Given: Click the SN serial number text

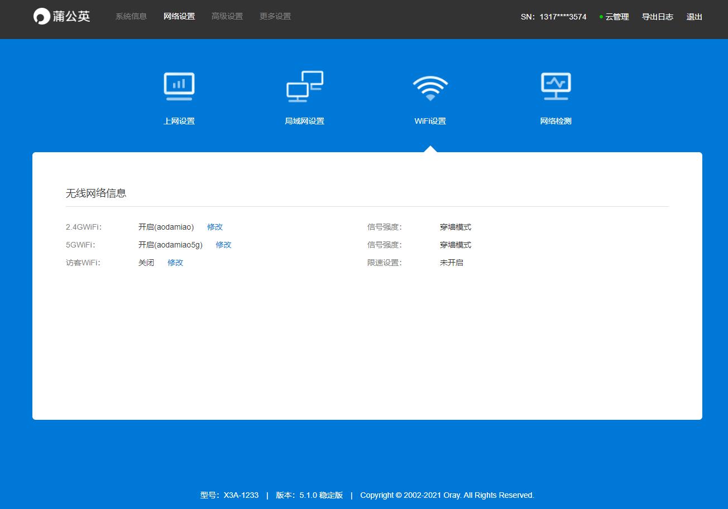Looking at the screenshot, I should point(553,17).
